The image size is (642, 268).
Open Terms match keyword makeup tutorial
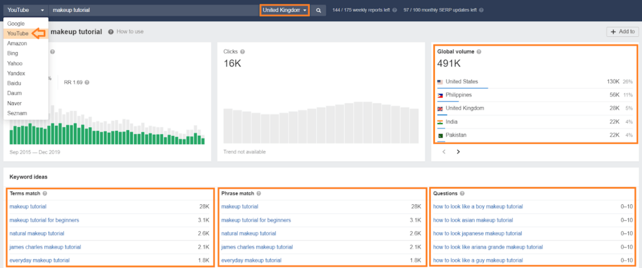pos(28,207)
